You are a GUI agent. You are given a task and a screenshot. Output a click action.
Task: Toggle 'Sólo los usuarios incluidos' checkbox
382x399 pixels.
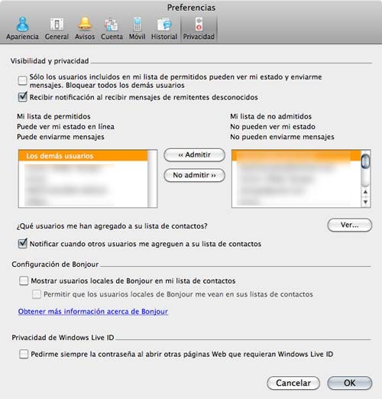(23, 80)
